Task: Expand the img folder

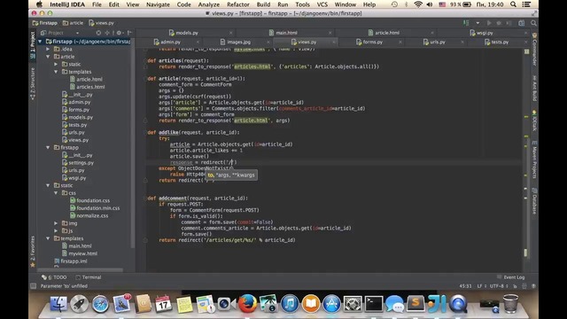Action: [56, 223]
